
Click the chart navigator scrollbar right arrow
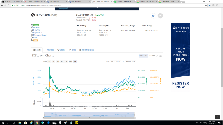point(135,118)
